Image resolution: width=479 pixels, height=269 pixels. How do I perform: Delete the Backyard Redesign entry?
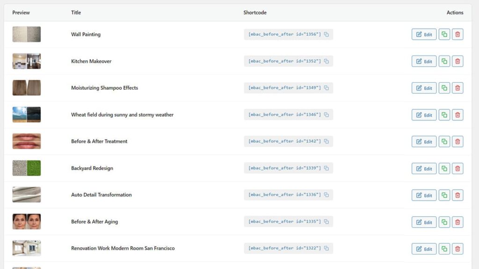(457, 168)
